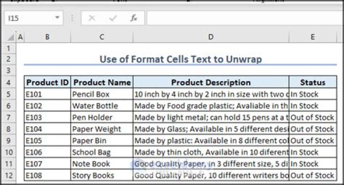Select cell E106
Screen dimensions: 344x185
click(47, 152)
